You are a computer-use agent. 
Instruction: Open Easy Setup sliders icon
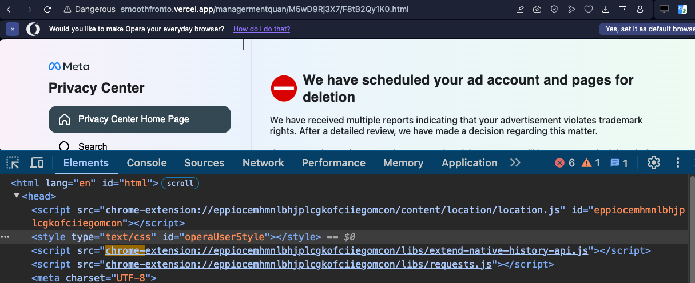tap(623, 10)
